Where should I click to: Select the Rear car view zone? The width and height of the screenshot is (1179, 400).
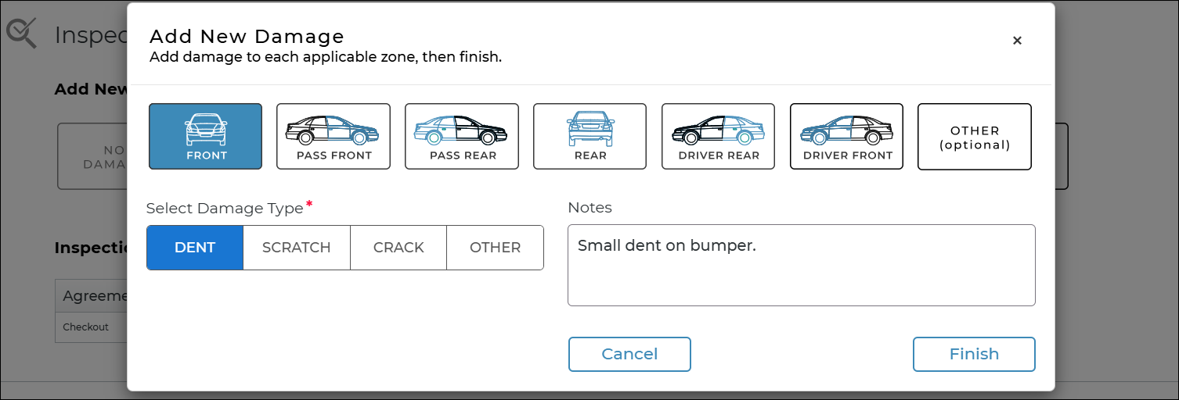click(589, 137)
